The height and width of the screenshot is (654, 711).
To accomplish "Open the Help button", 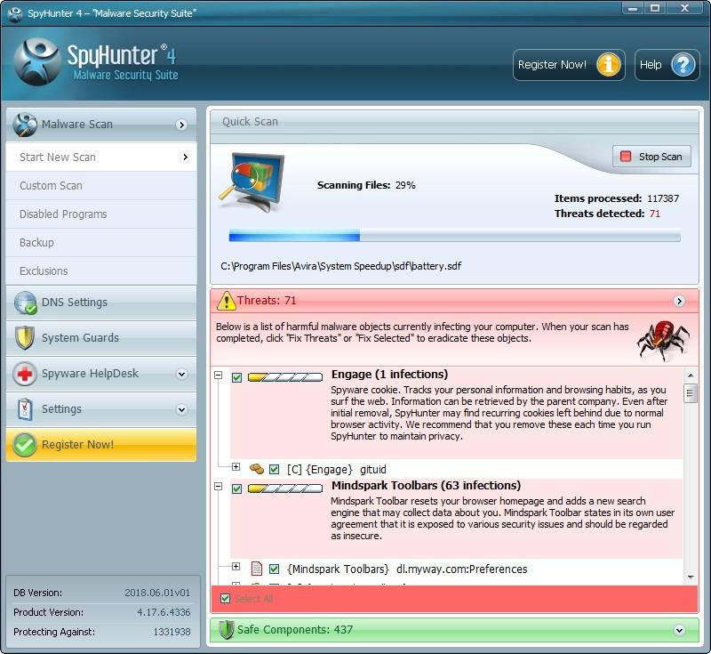I will coord(667,65).
